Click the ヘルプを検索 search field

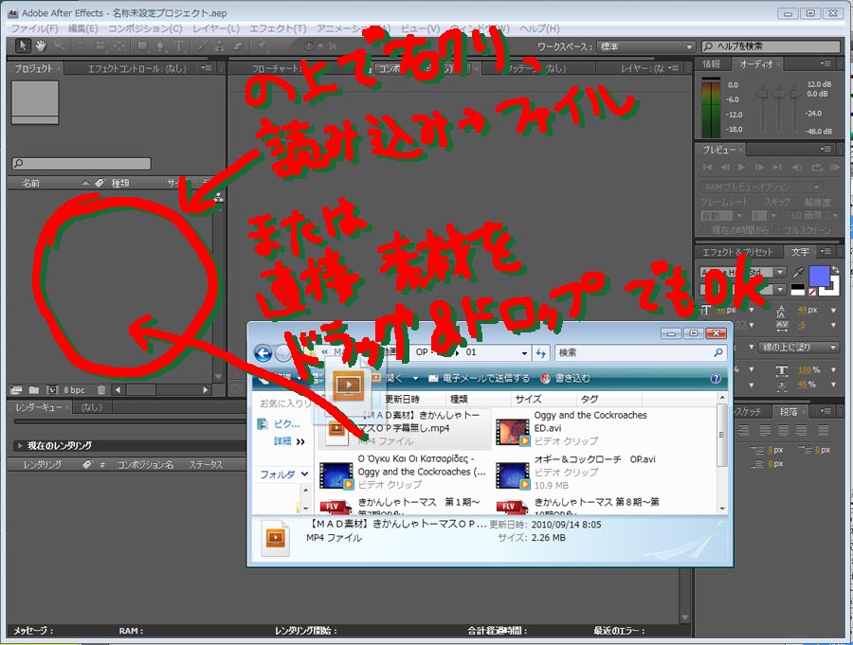pyautogui.click(x=771, y=46)
